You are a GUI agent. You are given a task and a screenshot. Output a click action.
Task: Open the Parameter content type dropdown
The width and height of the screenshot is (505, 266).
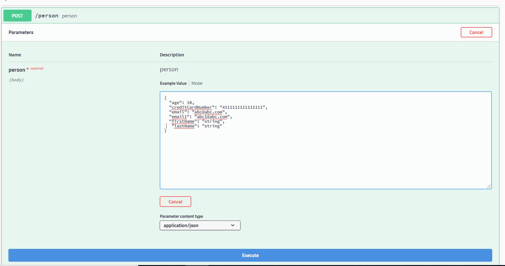point(200,225)
